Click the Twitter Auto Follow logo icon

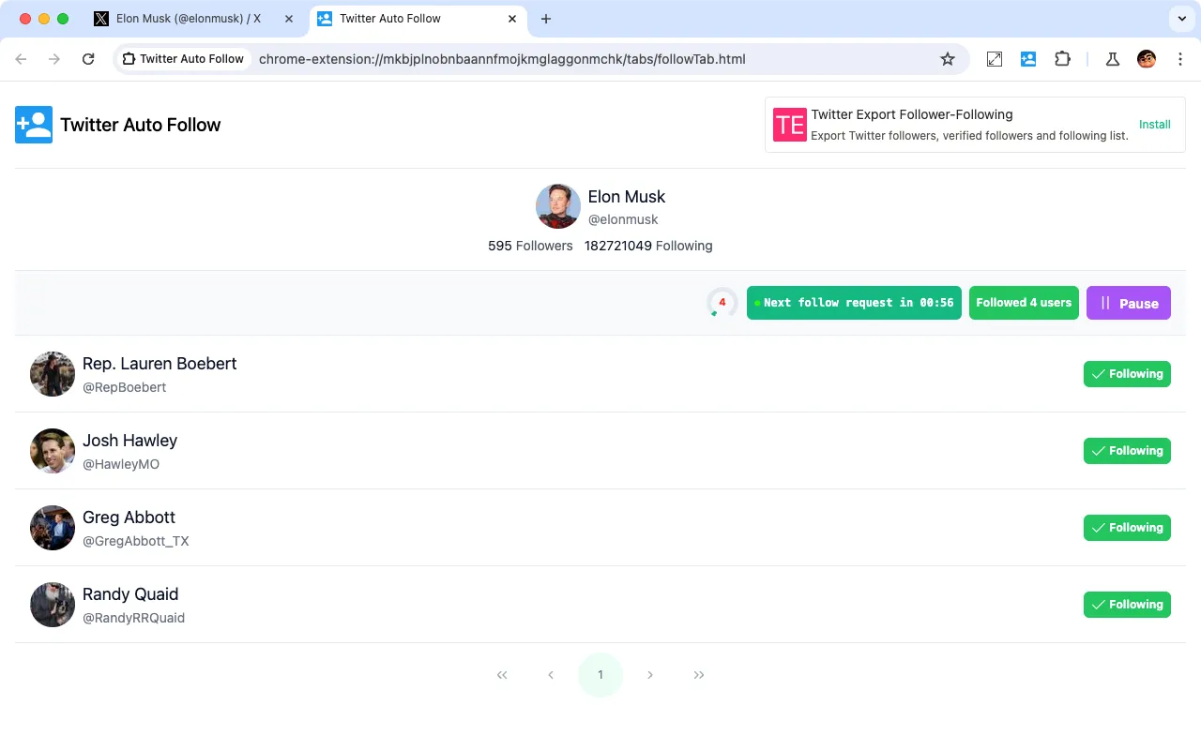click(33, 124)
